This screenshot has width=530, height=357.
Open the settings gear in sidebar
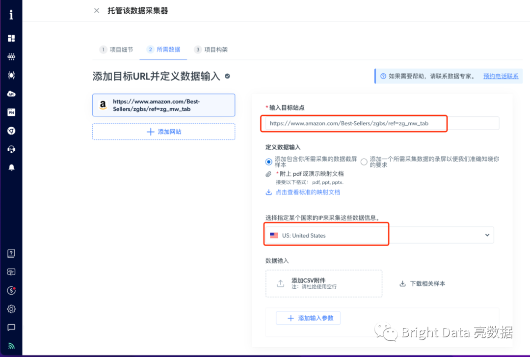(x=11, y=309)
